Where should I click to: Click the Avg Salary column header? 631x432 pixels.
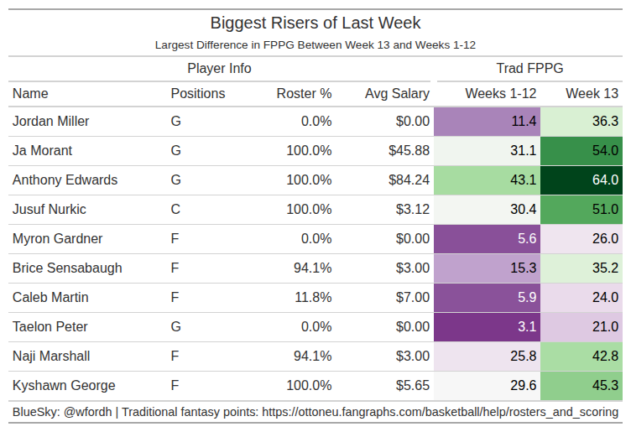click(x=397, y=94)
